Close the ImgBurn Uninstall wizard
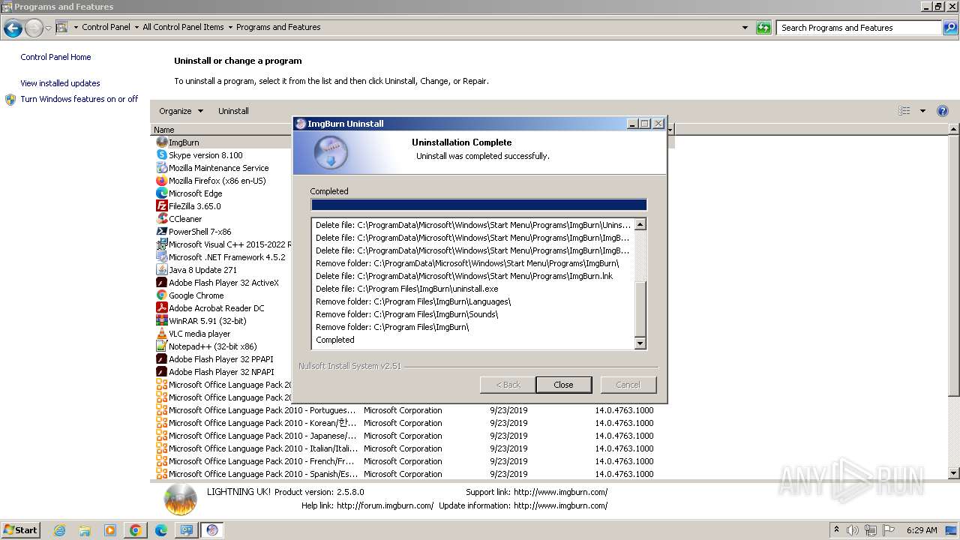This screenshot has width=960, height=540. [x=563, y=385]
